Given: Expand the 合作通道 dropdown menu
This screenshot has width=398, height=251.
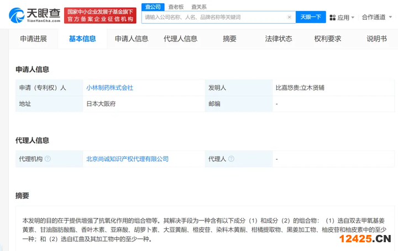Looking at the screenshot, I should tap(376, 17).
